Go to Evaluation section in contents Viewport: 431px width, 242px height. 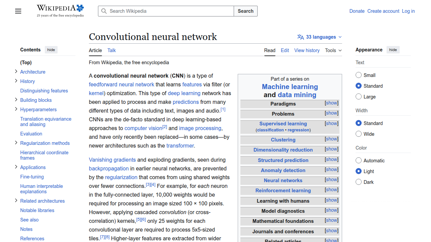pos(31,134)
